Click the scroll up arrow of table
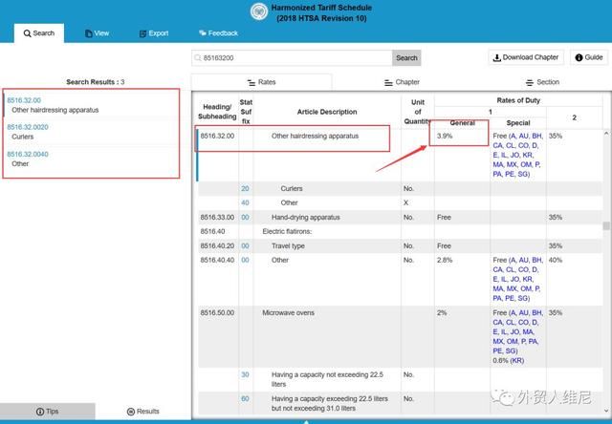The height and width of the screenshot is (424, 612). click(x=606, y=134)
